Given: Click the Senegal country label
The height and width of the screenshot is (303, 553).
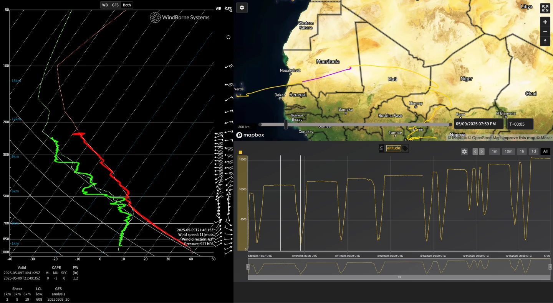Looking at the screenshot, I should click(x=298, y=95).
